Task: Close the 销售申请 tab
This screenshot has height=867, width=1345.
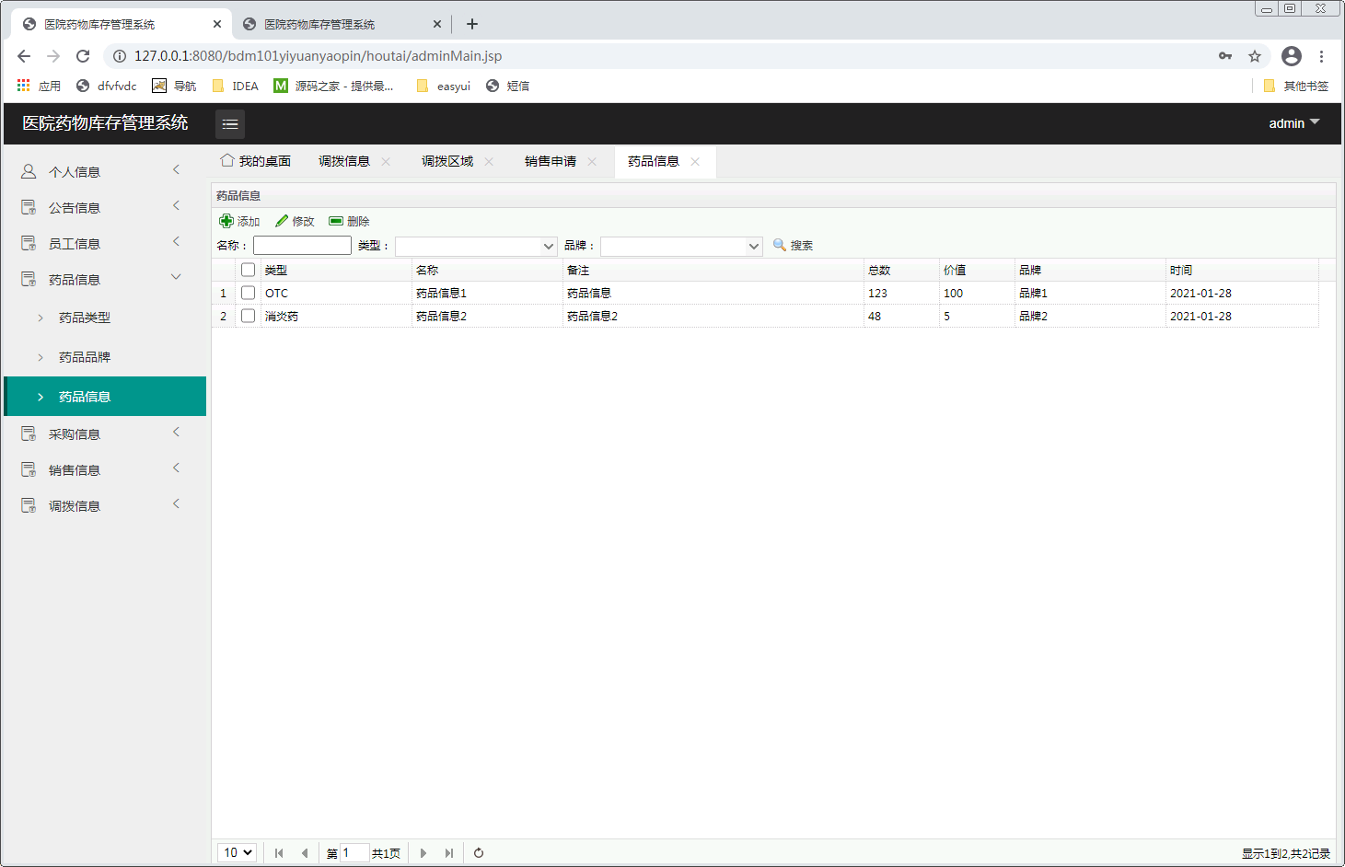Action: coord(592,162)
